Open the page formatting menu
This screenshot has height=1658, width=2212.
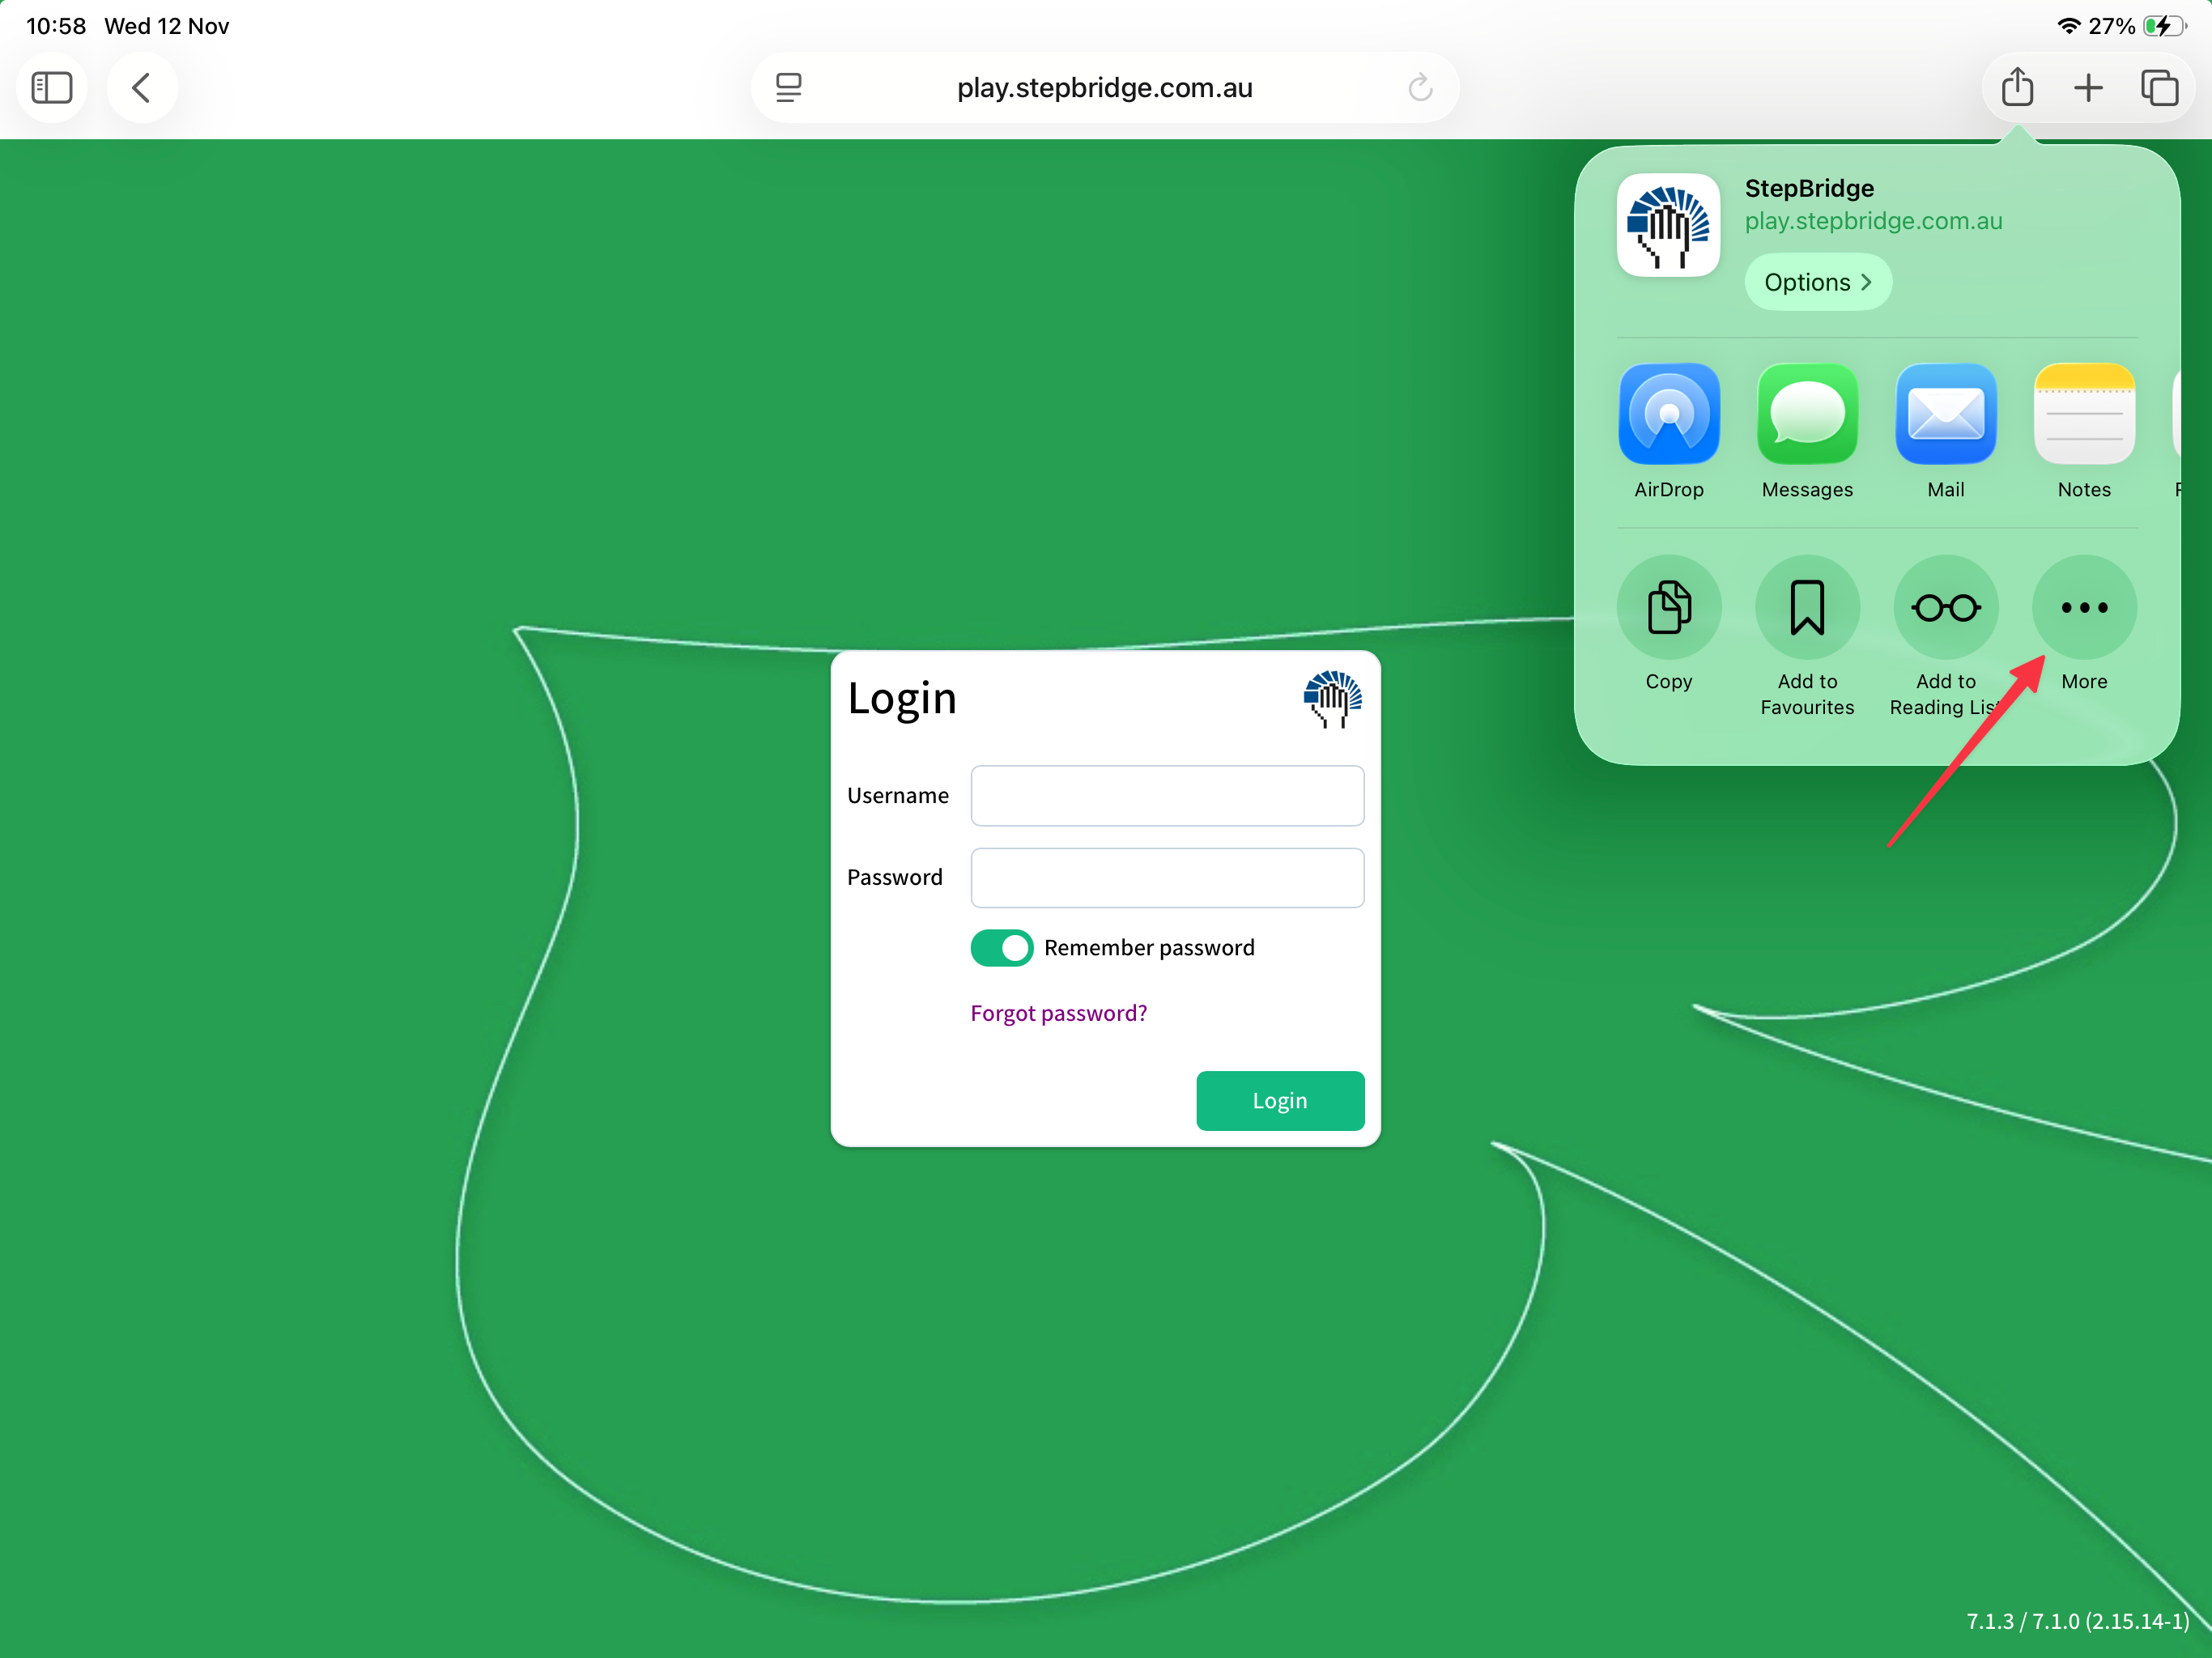[789, 87]
